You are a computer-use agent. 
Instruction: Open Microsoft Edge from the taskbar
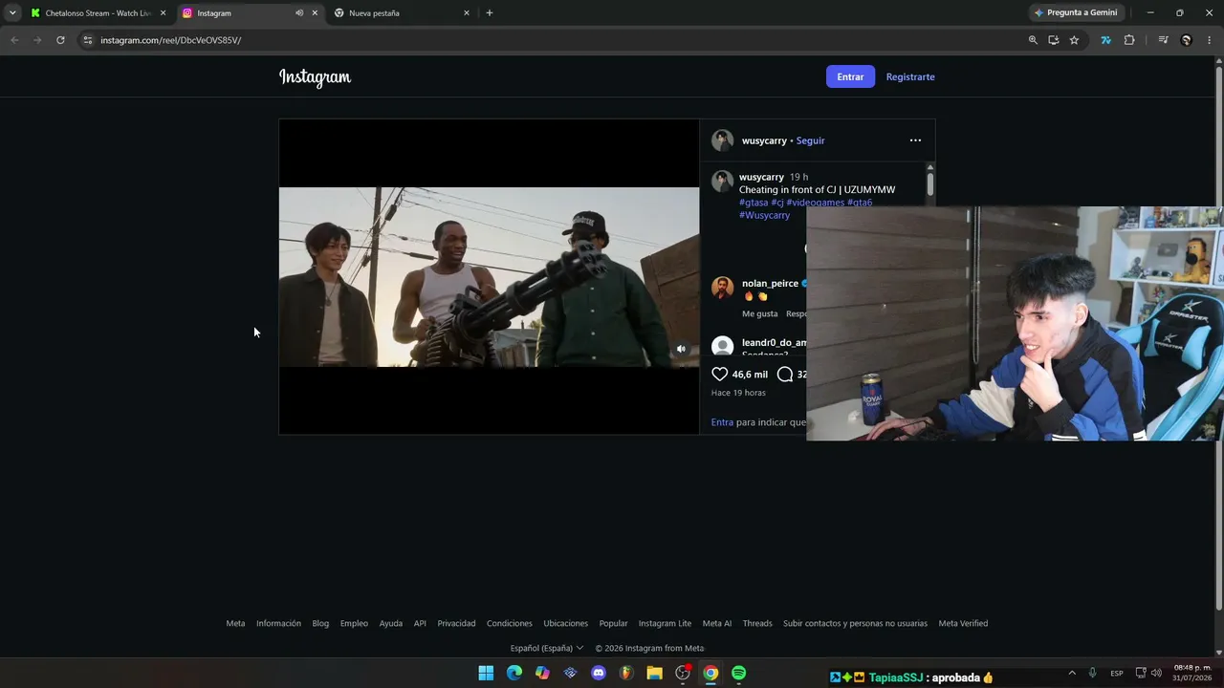tap(514, 673)
